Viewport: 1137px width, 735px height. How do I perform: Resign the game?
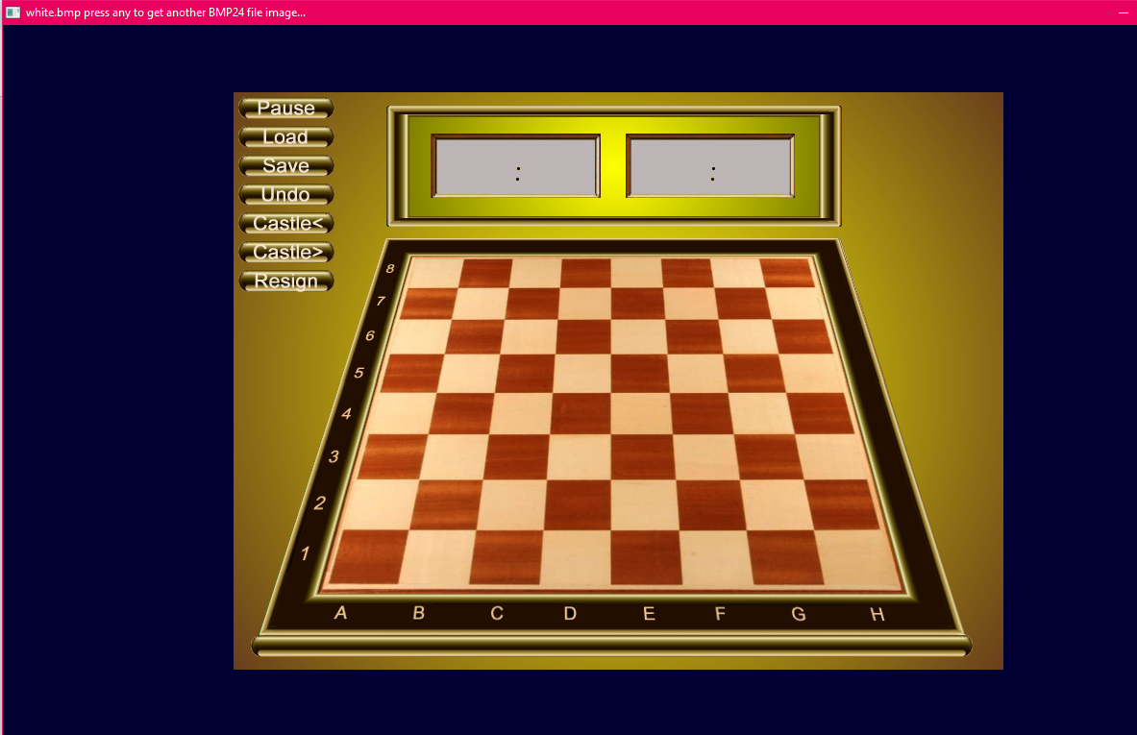pos(285,282)
